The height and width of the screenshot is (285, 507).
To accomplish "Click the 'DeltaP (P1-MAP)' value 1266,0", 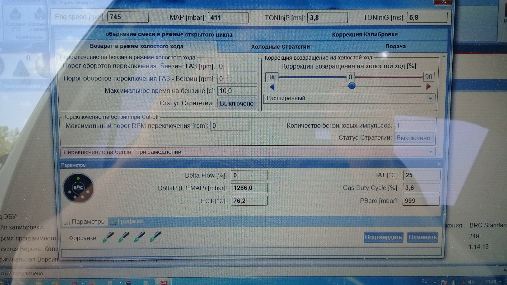I will (x=249, y=188).
